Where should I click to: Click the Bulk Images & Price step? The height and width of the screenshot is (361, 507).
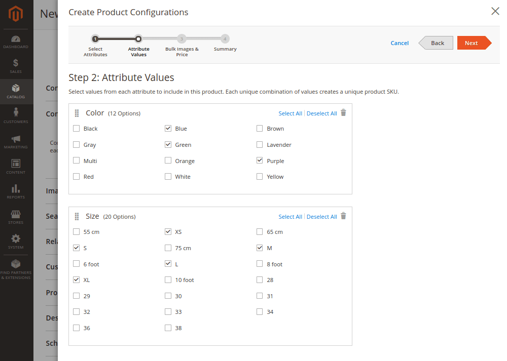(x=182, y=39)
